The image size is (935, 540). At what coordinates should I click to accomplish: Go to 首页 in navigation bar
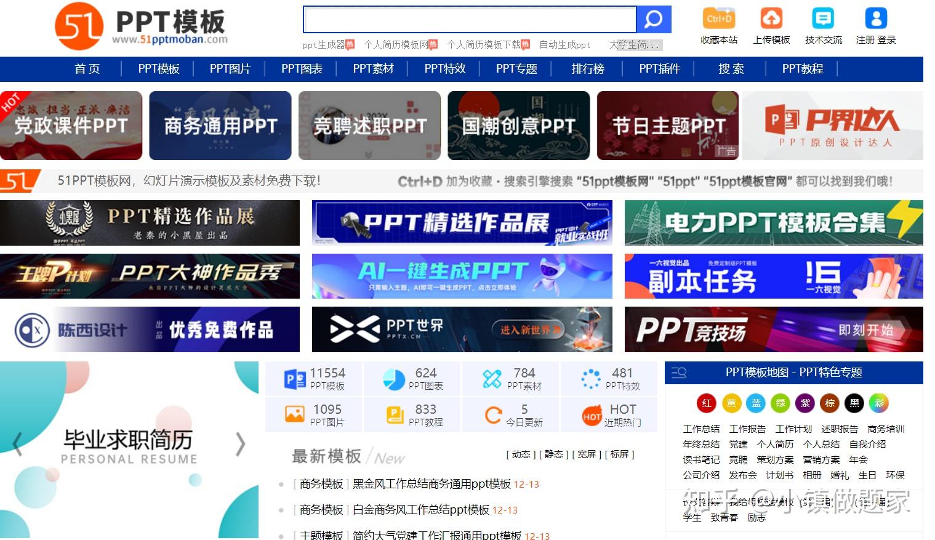[87, 69]
